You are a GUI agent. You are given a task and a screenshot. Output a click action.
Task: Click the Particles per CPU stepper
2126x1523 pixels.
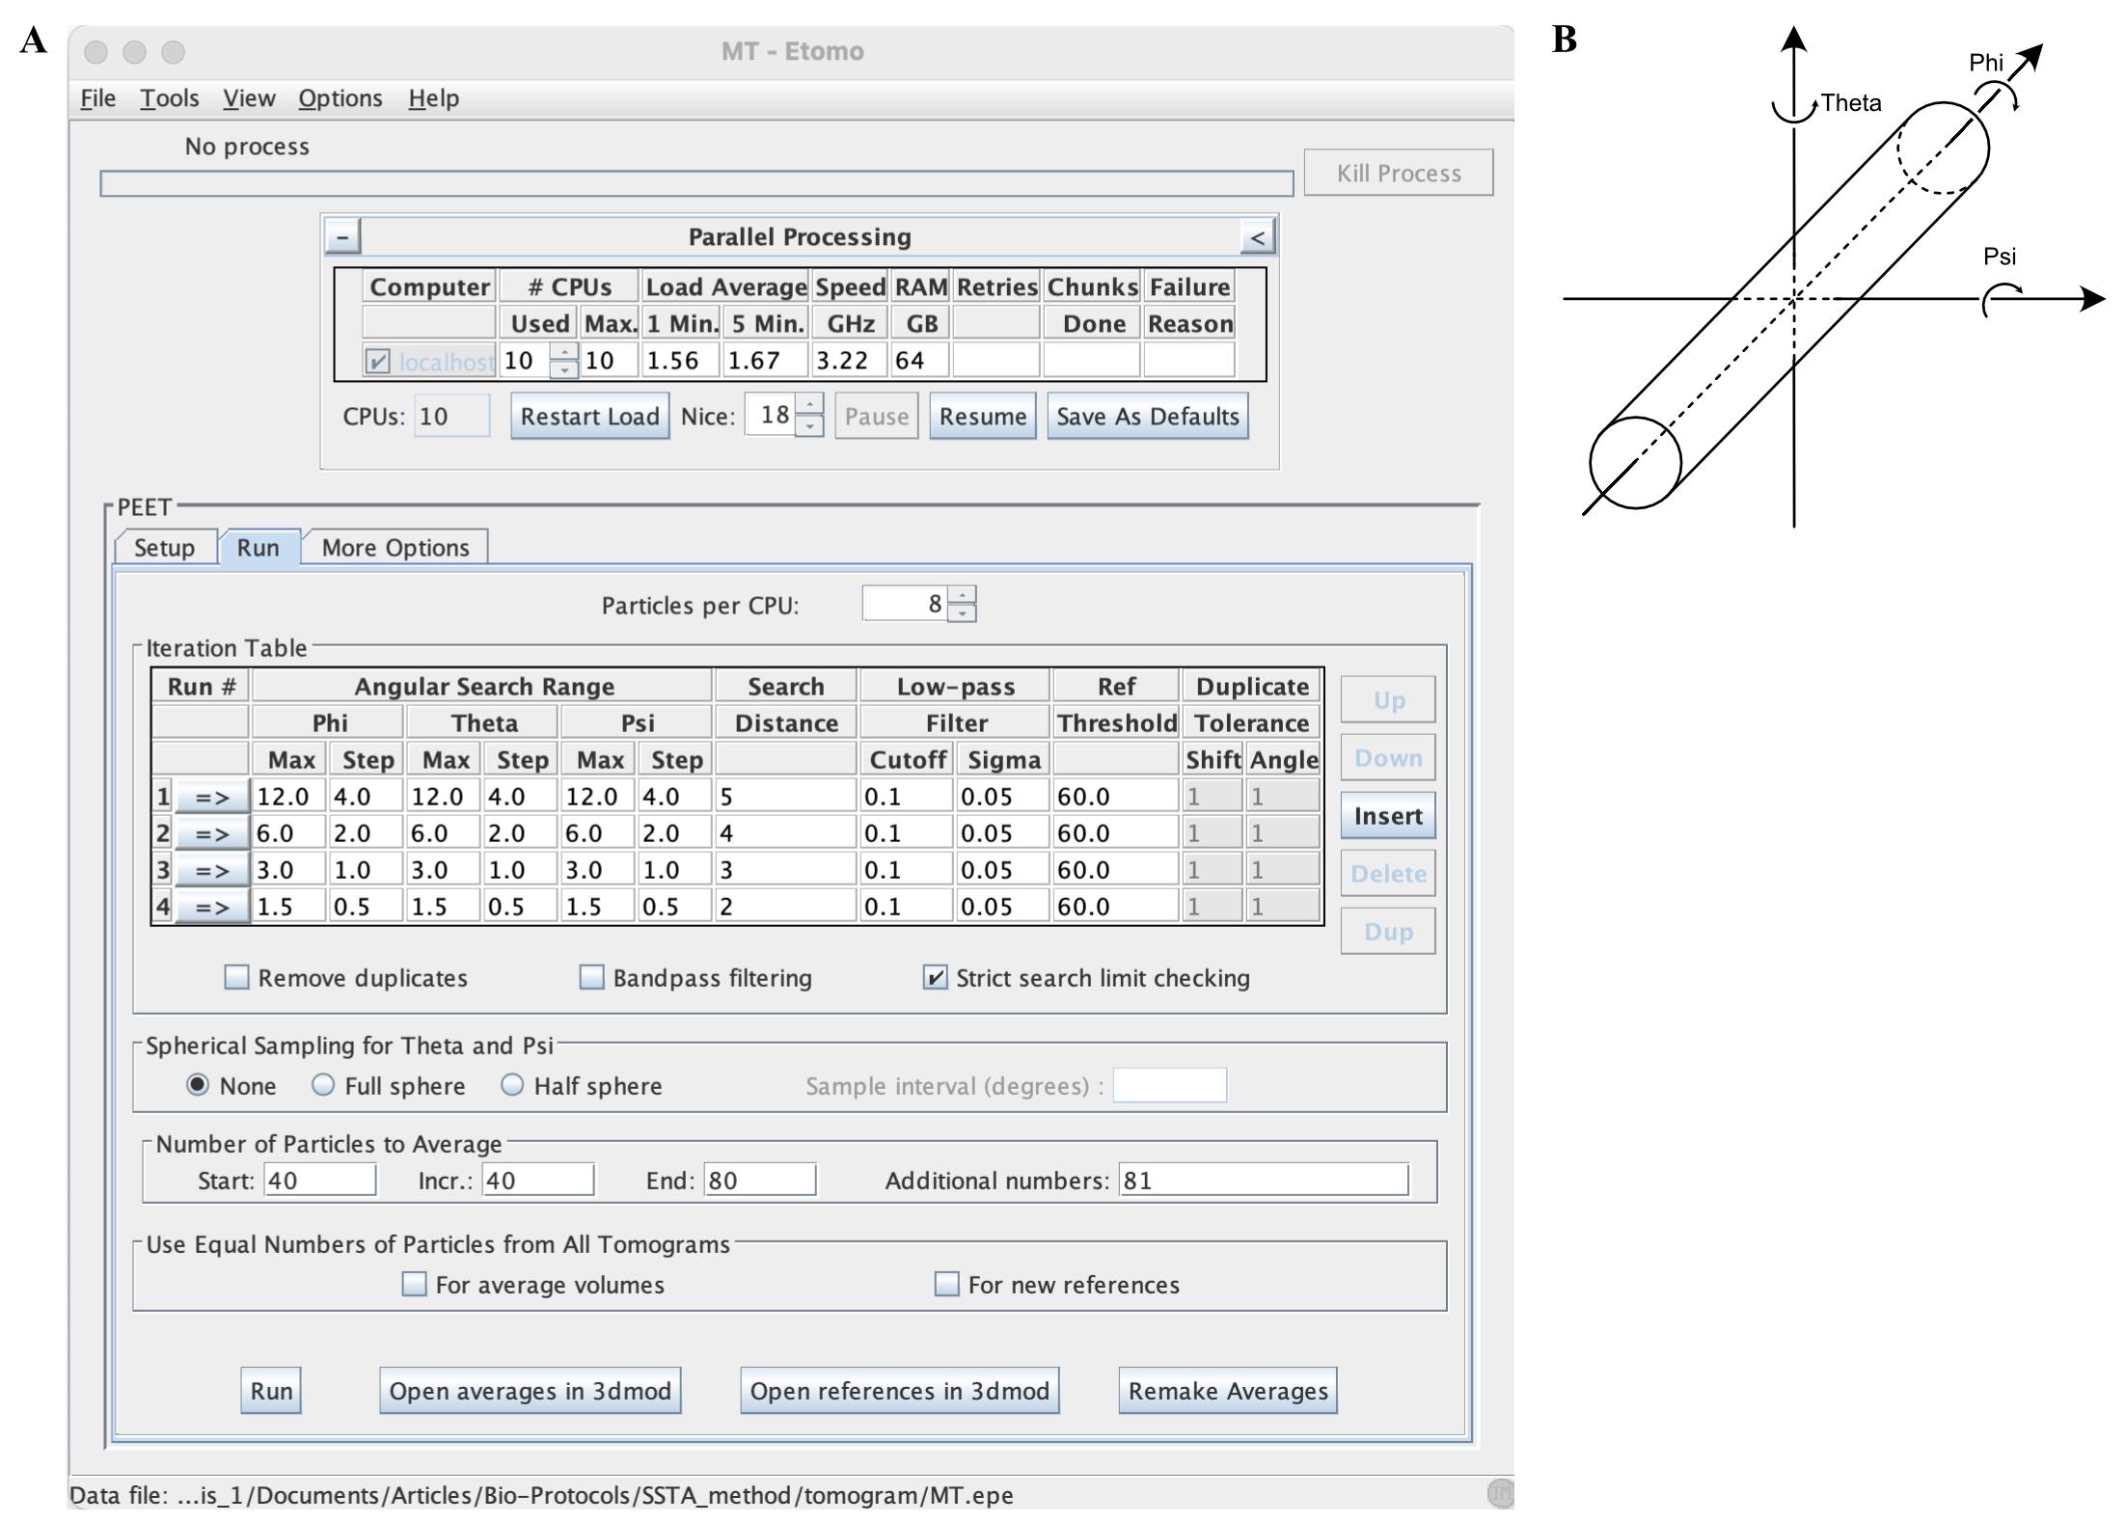[962, 604]
